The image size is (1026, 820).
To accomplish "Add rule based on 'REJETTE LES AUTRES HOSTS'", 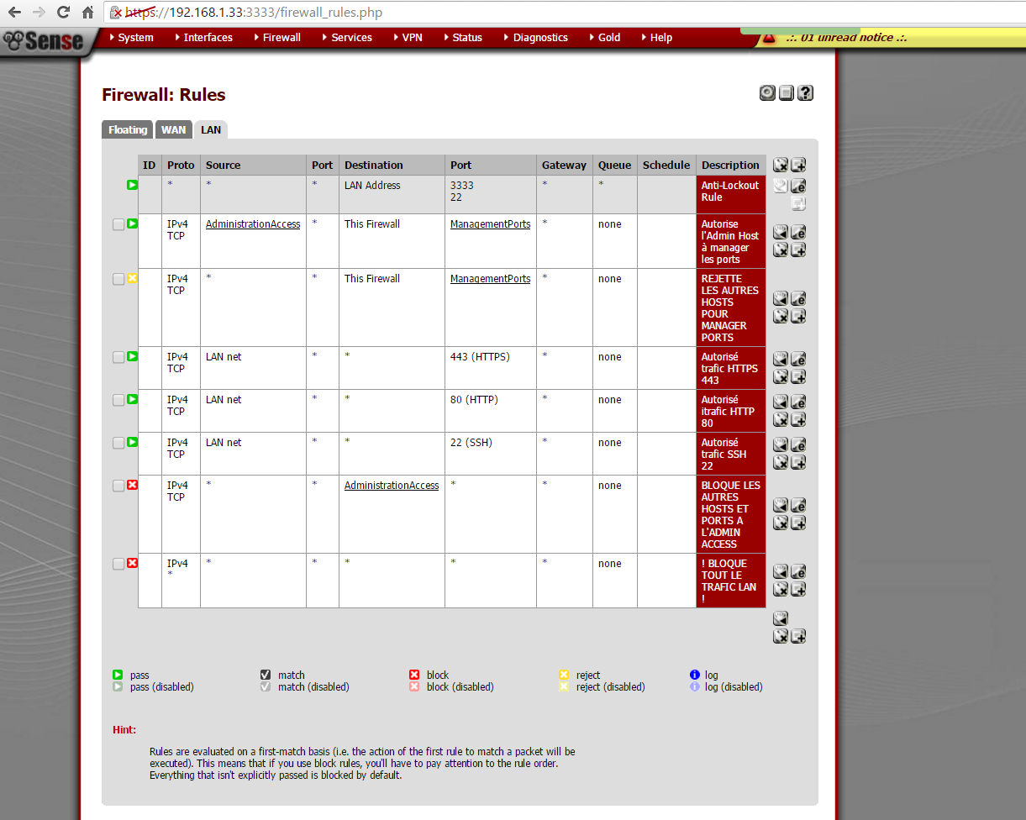I will (798, 316).
